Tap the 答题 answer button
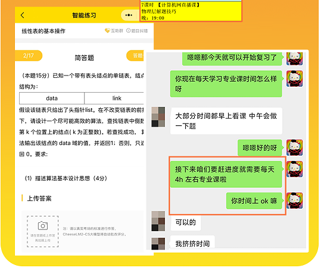The image size is (327, 271). [x=135, y=56]
